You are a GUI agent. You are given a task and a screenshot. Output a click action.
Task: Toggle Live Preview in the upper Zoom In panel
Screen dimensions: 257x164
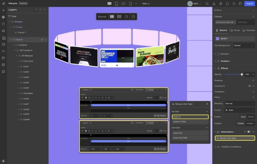[x=132, y=90]
